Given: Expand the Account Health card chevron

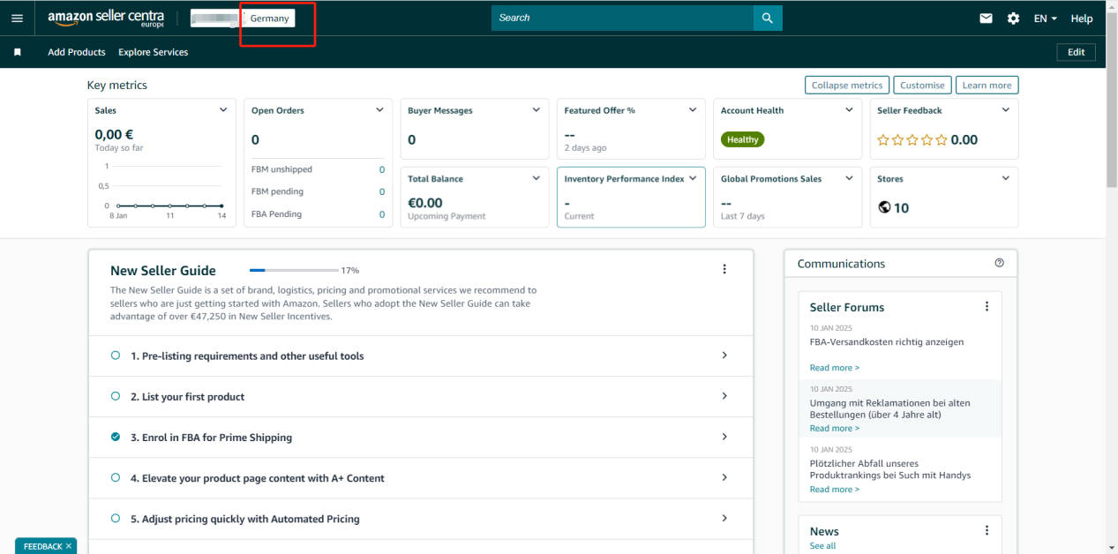Looking at the screenshot, I should coord(849,110).
